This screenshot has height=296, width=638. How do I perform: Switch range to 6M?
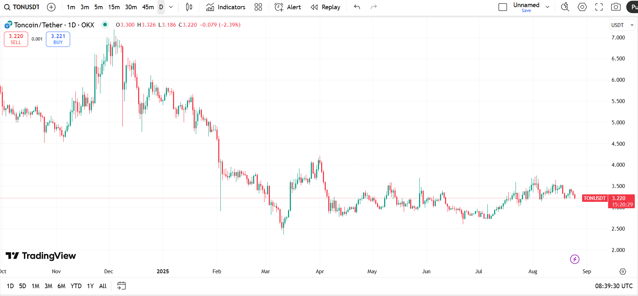click(x=61, y=286)
